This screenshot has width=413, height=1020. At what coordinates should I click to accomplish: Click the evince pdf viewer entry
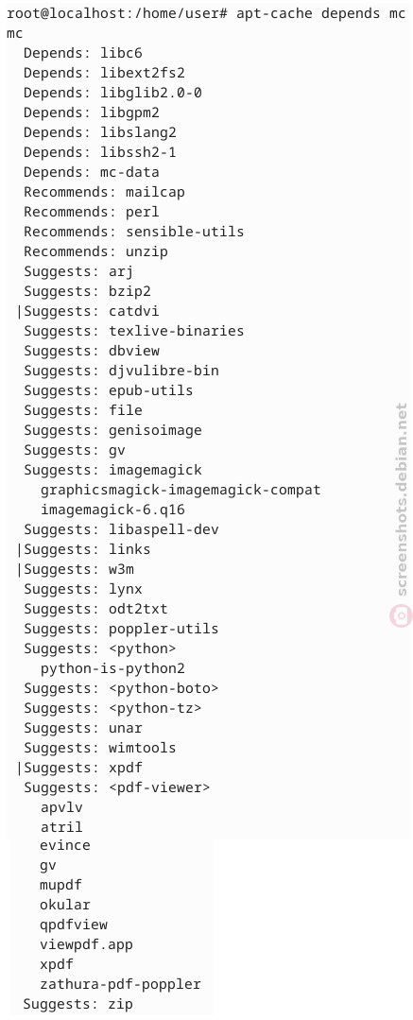pos(65,845)
